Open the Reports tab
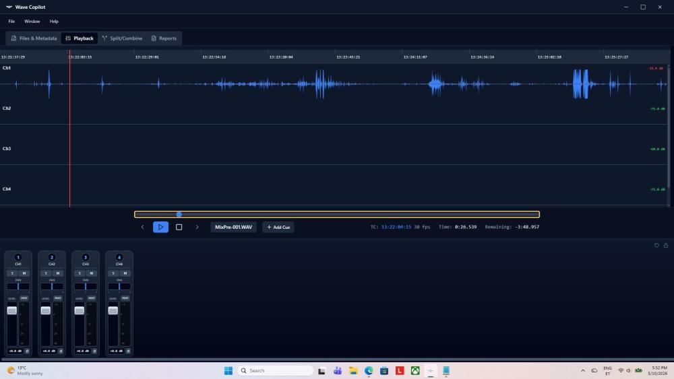Viewport: 674px width, 379px height. tap(164, 38)
